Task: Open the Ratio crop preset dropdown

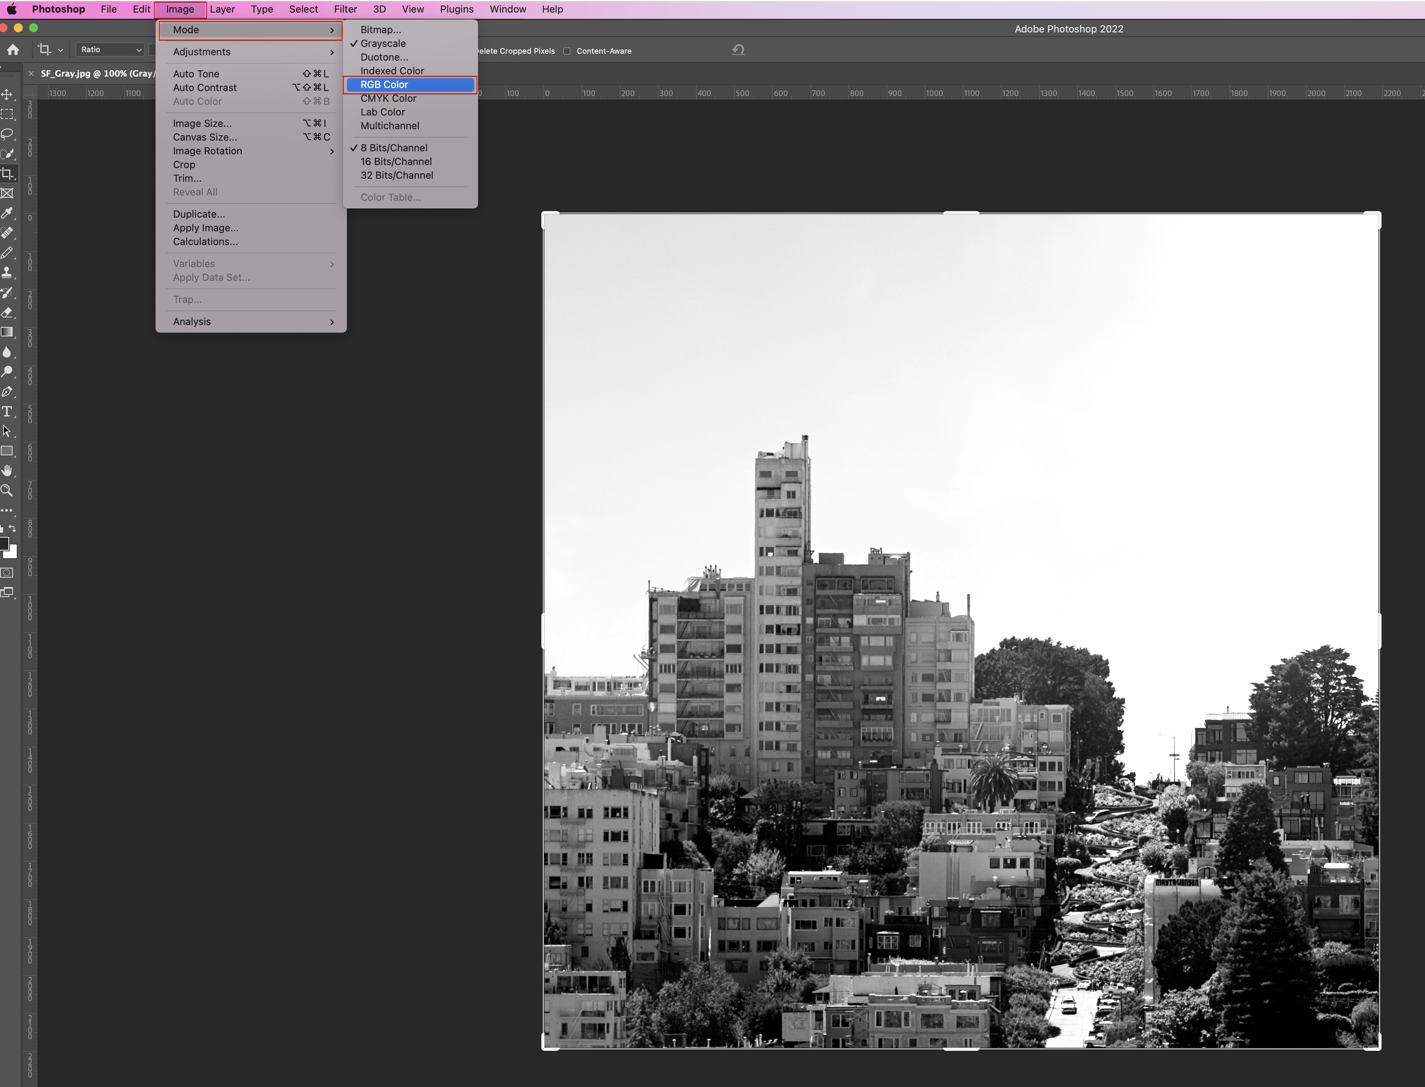Action: coord(110,50)
